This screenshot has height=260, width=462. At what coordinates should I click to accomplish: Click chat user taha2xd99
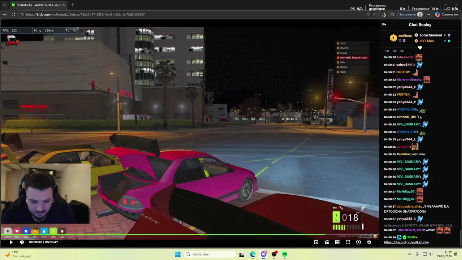click(x=405, y=57)
